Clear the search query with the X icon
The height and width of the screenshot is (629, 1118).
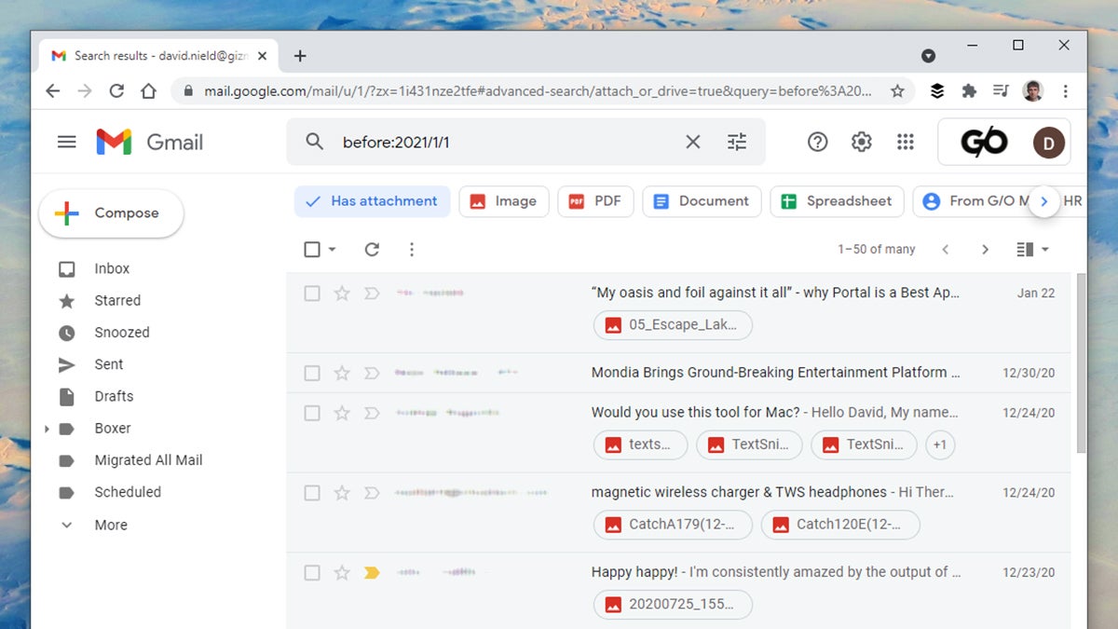point(692,142)
